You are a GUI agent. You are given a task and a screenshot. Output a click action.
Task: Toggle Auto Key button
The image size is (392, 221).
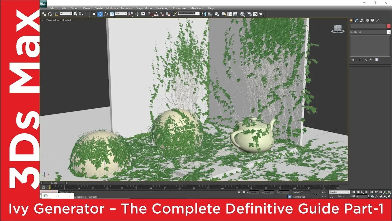(324, 192)
